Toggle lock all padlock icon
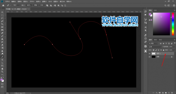This screenshot has width=176, height=94. coord(164,50)
